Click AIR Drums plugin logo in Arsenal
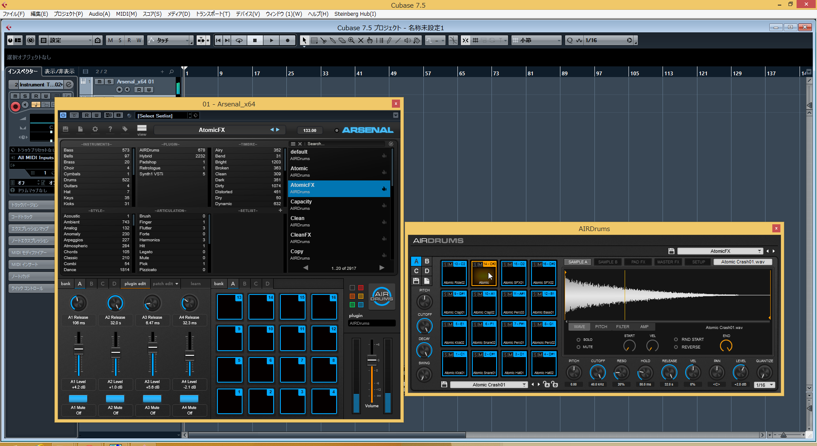Screen dimensions: 817x446 point(382,297)
